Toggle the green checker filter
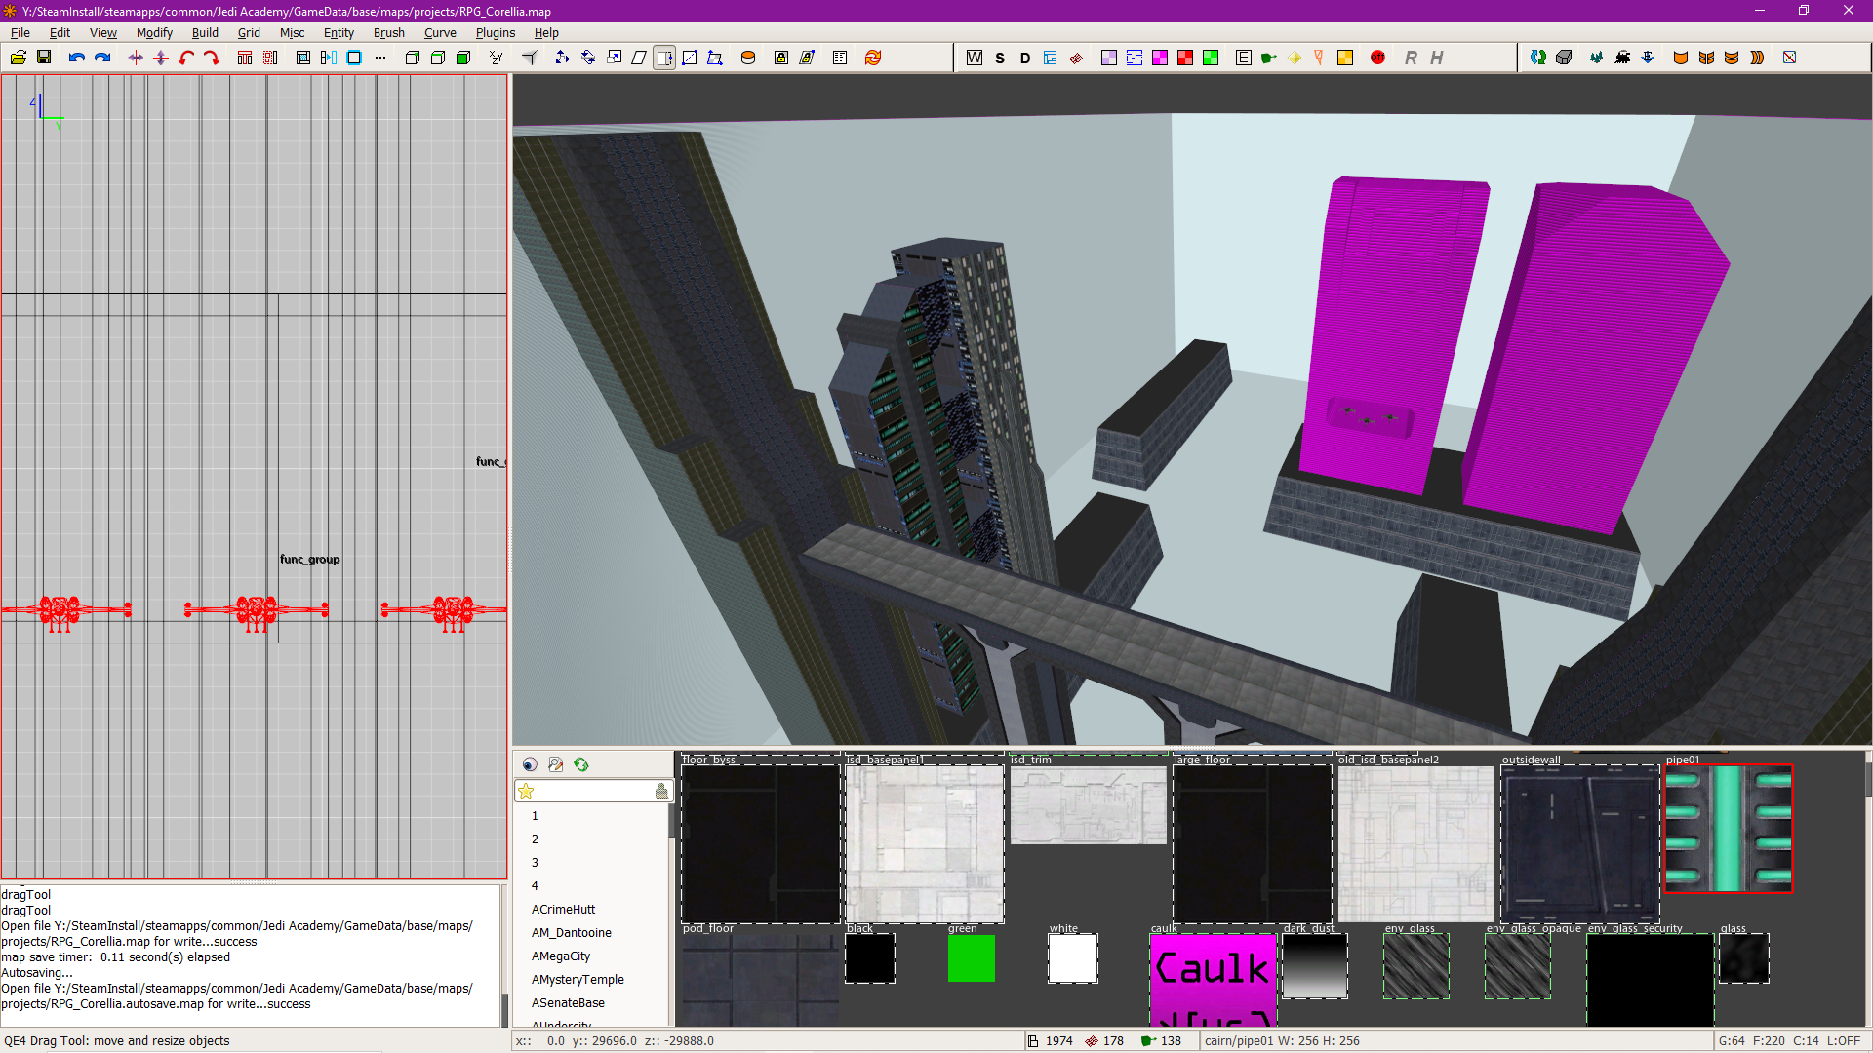The height and width of the screenshot is (1053, 1873). (1211, 58)
